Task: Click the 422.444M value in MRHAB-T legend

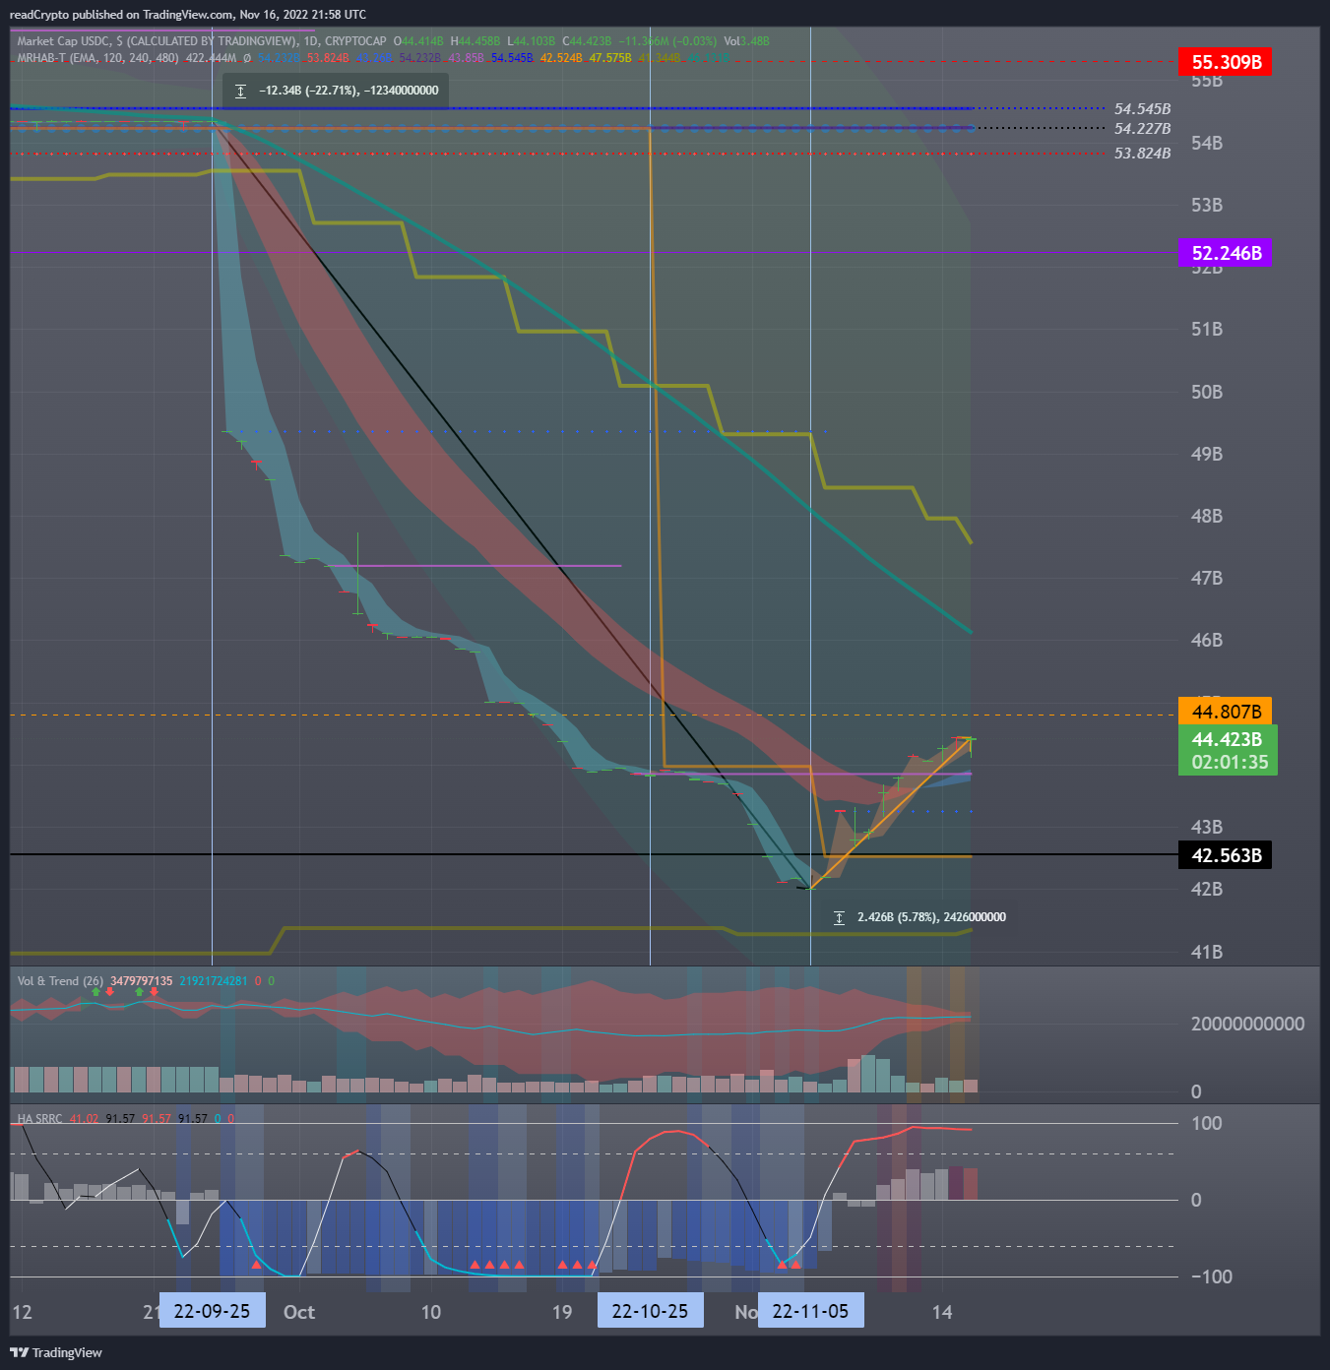Action: (212, 58)
